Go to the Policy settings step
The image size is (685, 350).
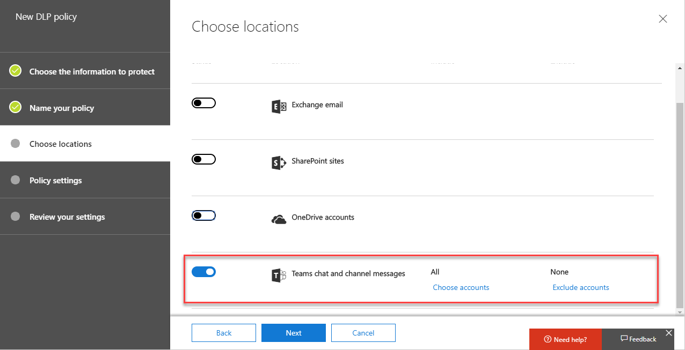coord(55,181)
